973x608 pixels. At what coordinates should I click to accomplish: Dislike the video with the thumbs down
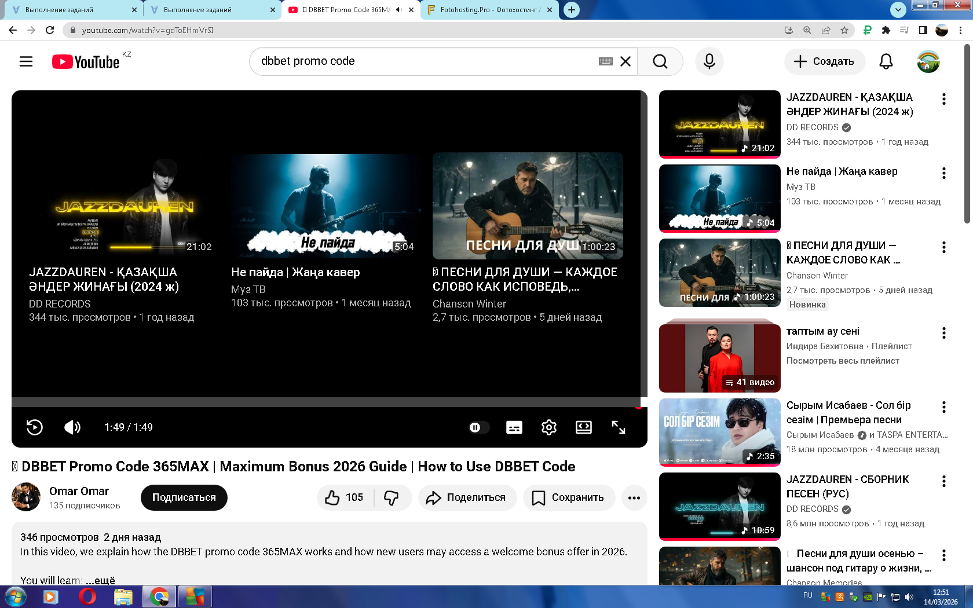tap(392, 497)
